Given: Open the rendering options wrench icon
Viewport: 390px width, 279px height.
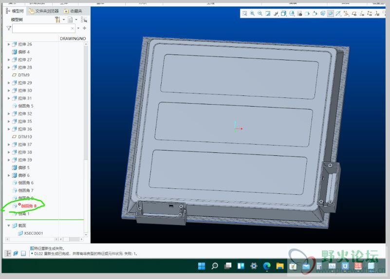Looking at the screenshot, I should (276, 14).
